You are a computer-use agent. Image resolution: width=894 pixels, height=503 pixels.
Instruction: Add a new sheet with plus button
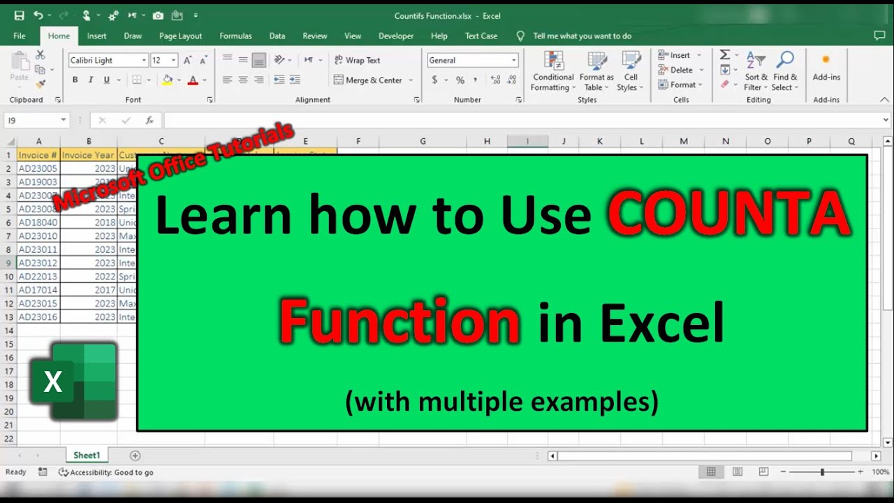pos(135,455)
